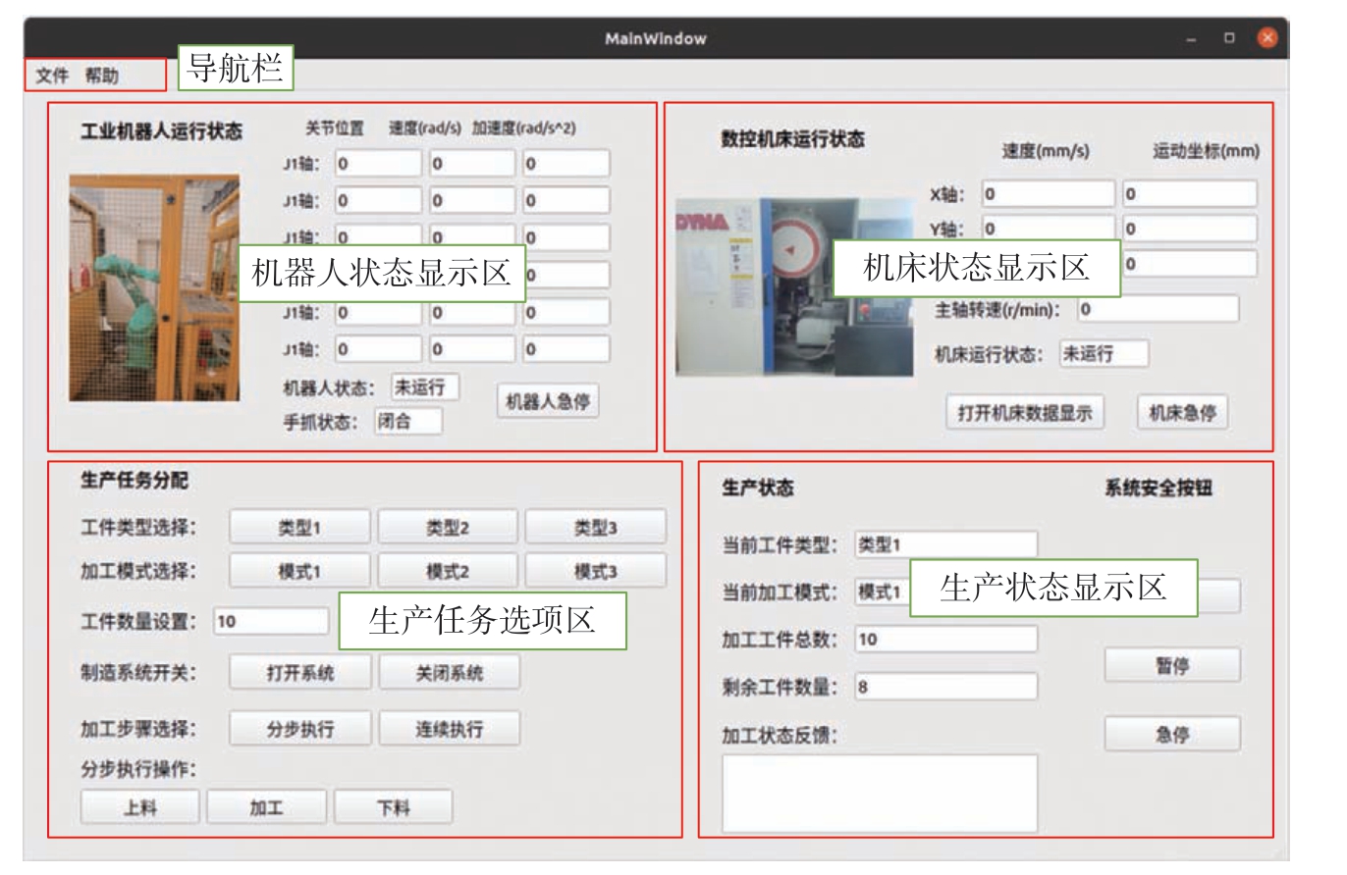This screenshot has height=875, width=1347.
Task: Open the 文件 menu
Action: pos(52,76)
